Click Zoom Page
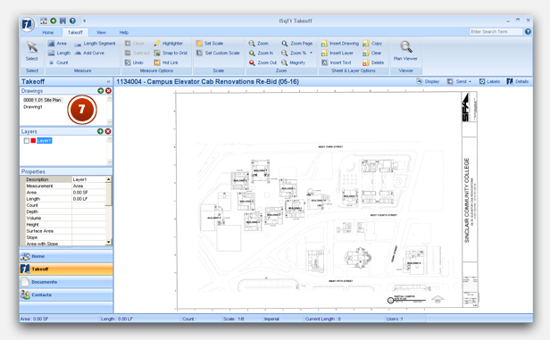 296,44
